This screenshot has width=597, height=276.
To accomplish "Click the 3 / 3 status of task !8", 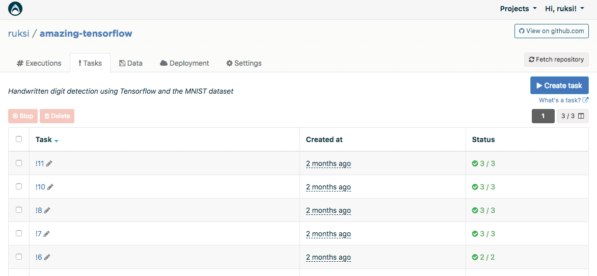I will click(x=487, y=210).
